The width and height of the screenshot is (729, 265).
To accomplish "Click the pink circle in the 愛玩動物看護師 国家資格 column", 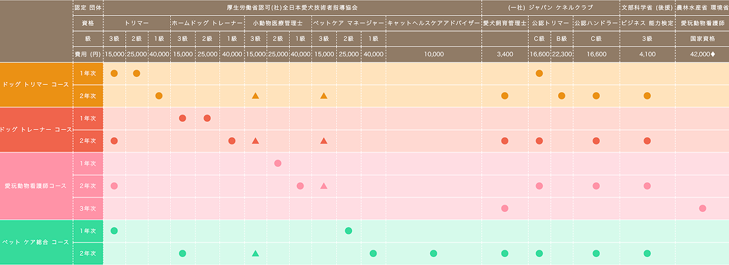I will click(x=702, y=209).
